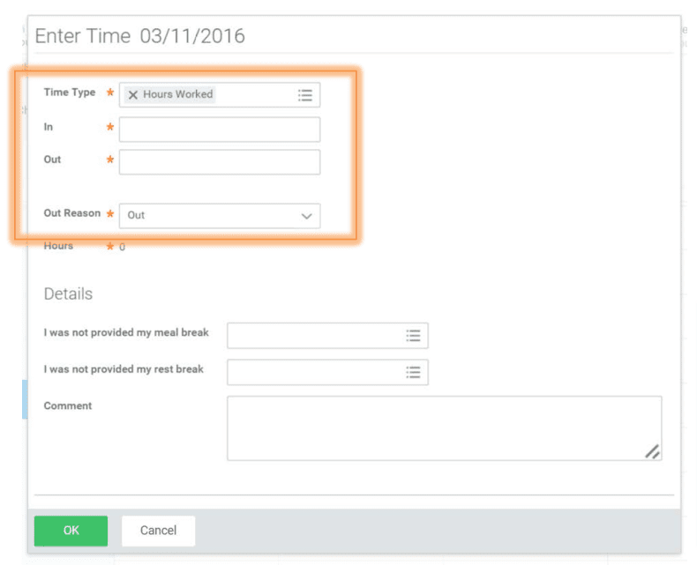The width and height of the screenshot is (697, 565).
Task: Open the meal break prompt list icon
Action: click(x=413, y=335)
